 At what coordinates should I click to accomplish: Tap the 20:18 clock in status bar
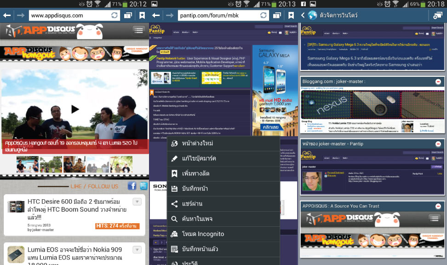click(x=436, y=4)
